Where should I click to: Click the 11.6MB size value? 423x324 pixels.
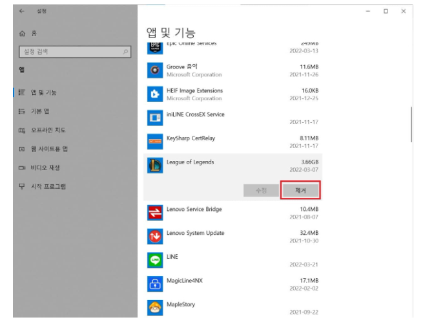click(x=309, y=67)
